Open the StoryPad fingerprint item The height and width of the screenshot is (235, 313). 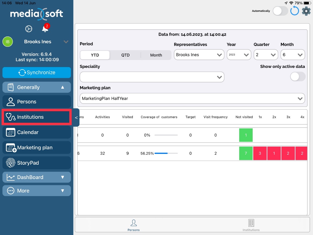(37, 163)
